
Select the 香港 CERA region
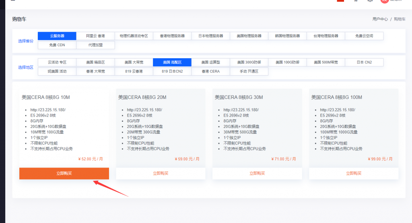[211, 72]
